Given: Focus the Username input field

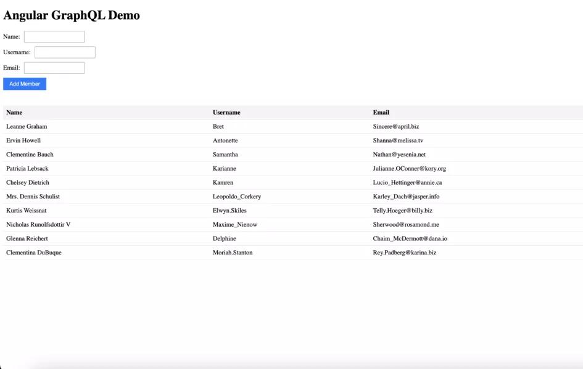Looking at the screenshot, I should [65, 52].
